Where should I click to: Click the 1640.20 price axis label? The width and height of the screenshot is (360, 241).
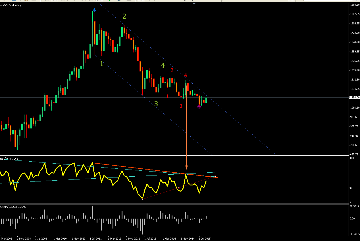click(x=355, y=42)
